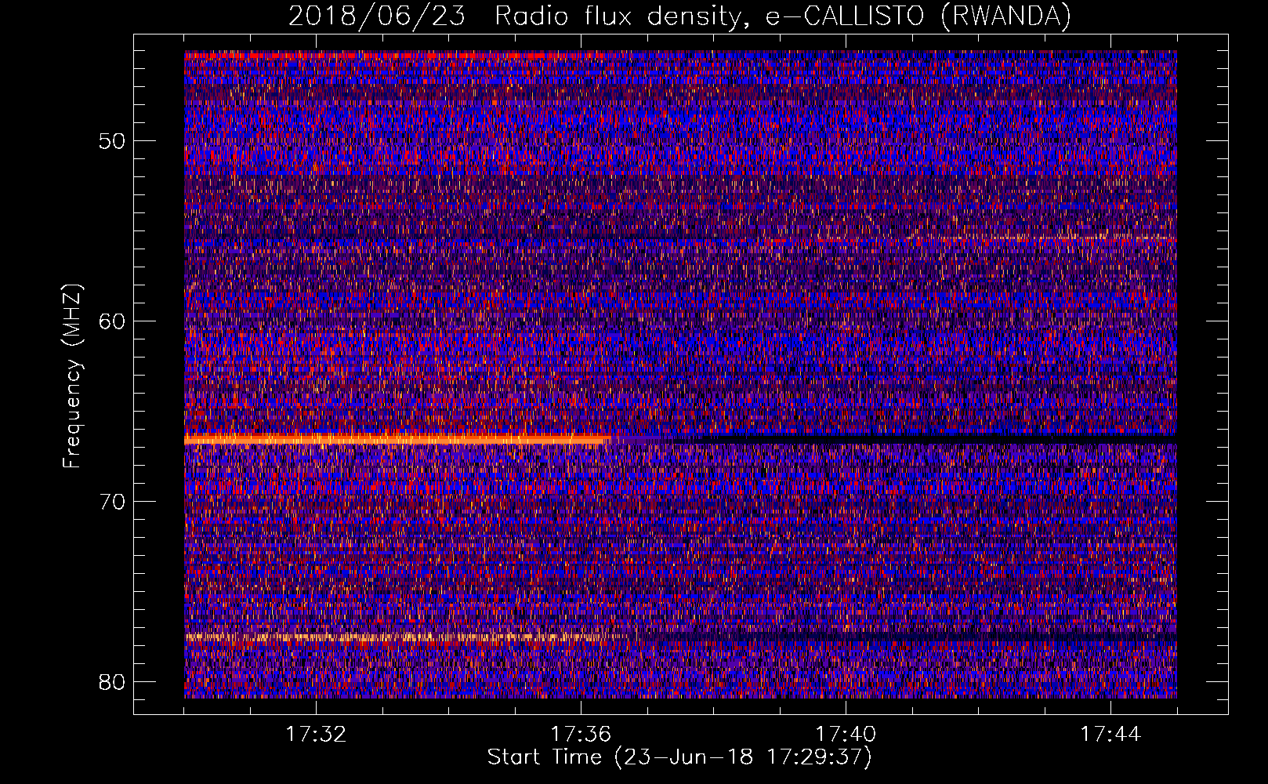Click the 17:40 time tick label
The height and width of the screenshot is (784, 1268).
pos(846,735)
